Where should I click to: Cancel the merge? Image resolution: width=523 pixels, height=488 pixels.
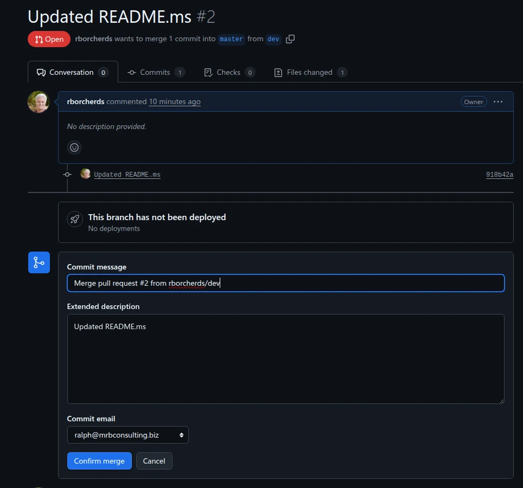(x=154, y=461)
